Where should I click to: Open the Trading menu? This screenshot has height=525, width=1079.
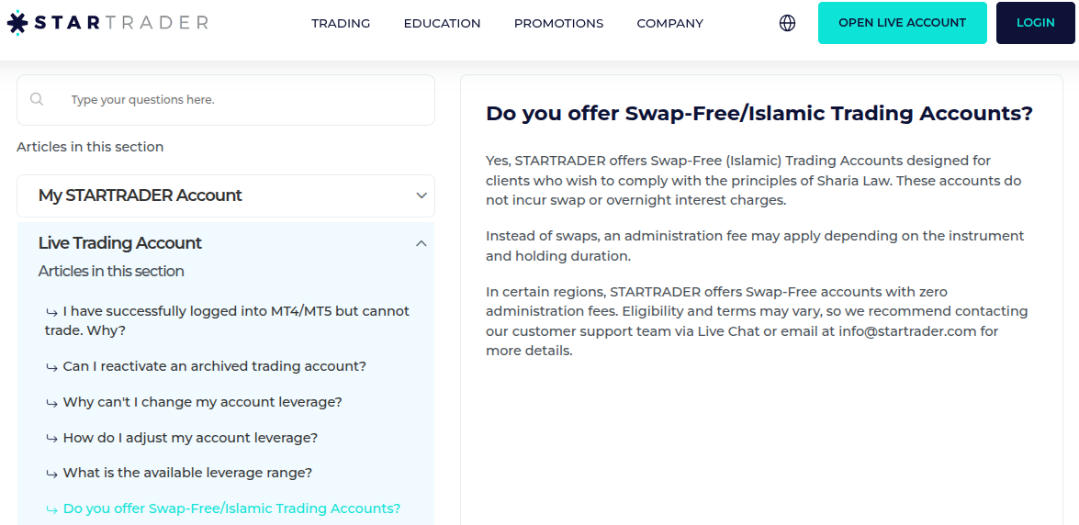341,23
